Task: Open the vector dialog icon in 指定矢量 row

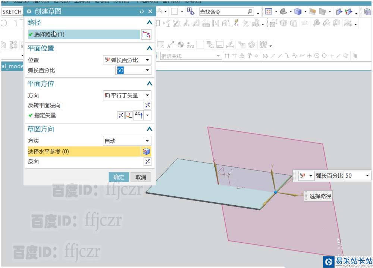Action: click(x=129, y=115)
